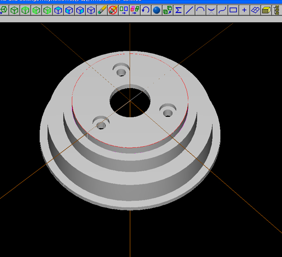Select the Create Rectangle tool

[233, 10]
